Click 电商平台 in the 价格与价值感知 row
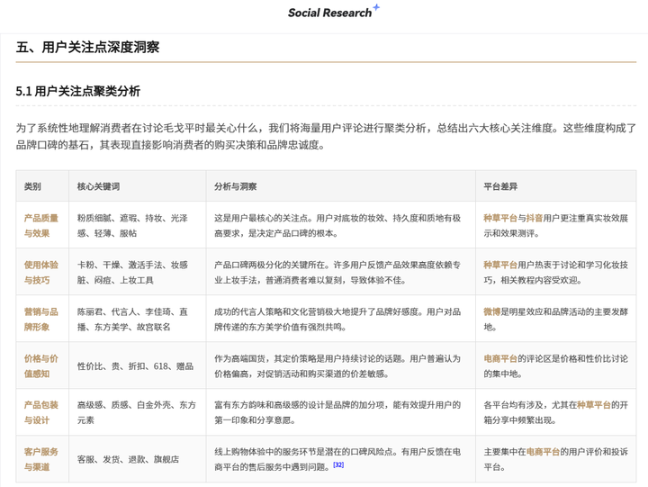 (x=500, y=358)
